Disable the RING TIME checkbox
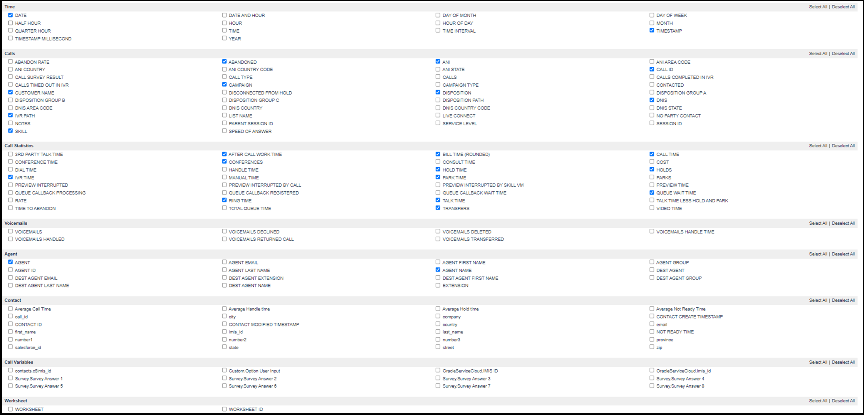864x416 pixels. pos(224,200)
